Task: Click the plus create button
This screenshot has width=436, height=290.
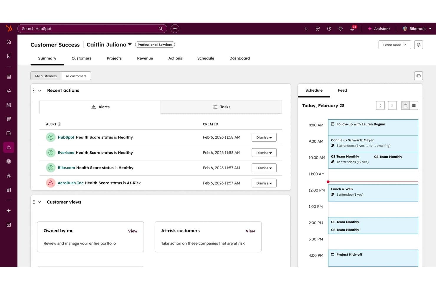Action: 175,29
